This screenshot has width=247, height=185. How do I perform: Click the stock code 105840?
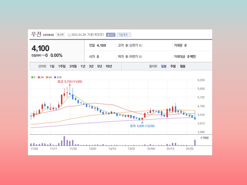[48, 35]
